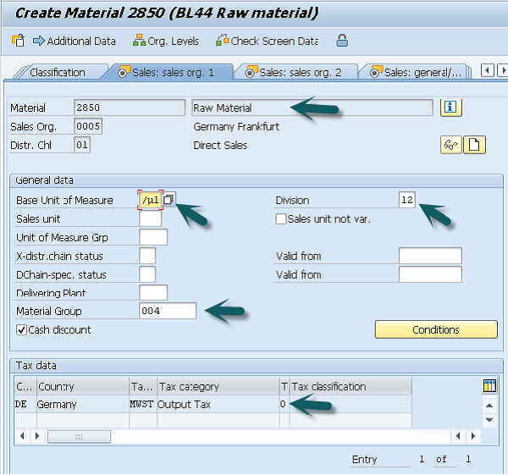
Task: Click the Sales Org. field 0005
Action: click(x=88, y=126)
